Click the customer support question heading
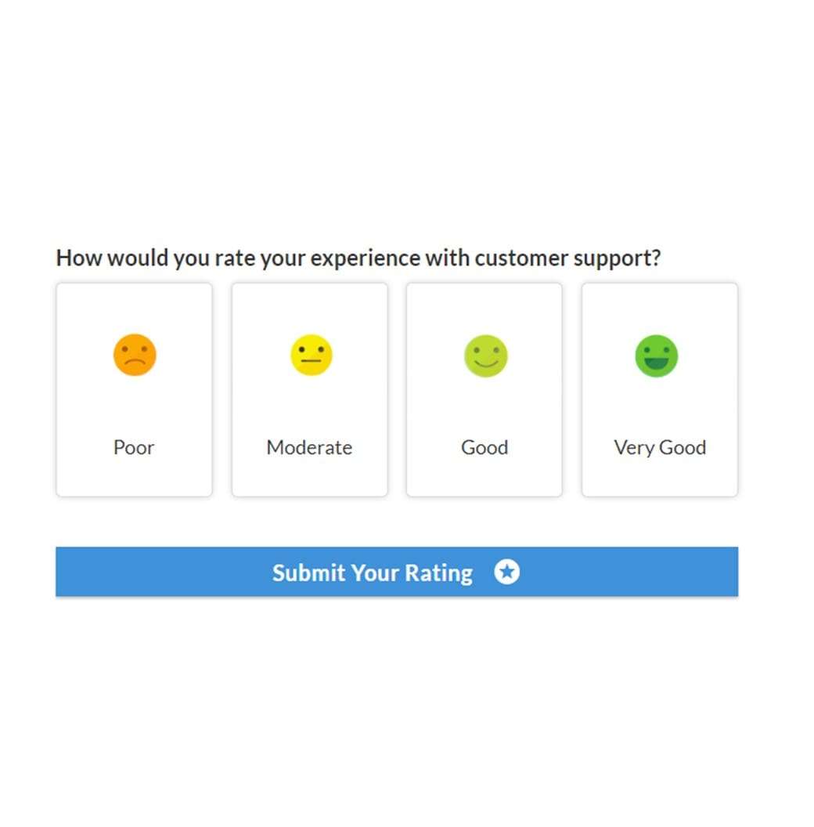814x827 pixels. pos(358,258)
